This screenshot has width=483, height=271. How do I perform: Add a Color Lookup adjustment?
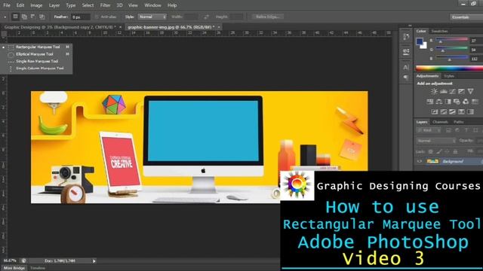pyautogui.click(x=475, y=102)
